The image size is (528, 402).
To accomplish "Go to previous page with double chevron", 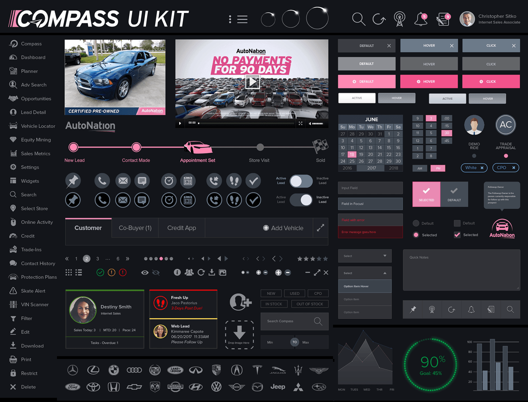I will coord(67,259).
